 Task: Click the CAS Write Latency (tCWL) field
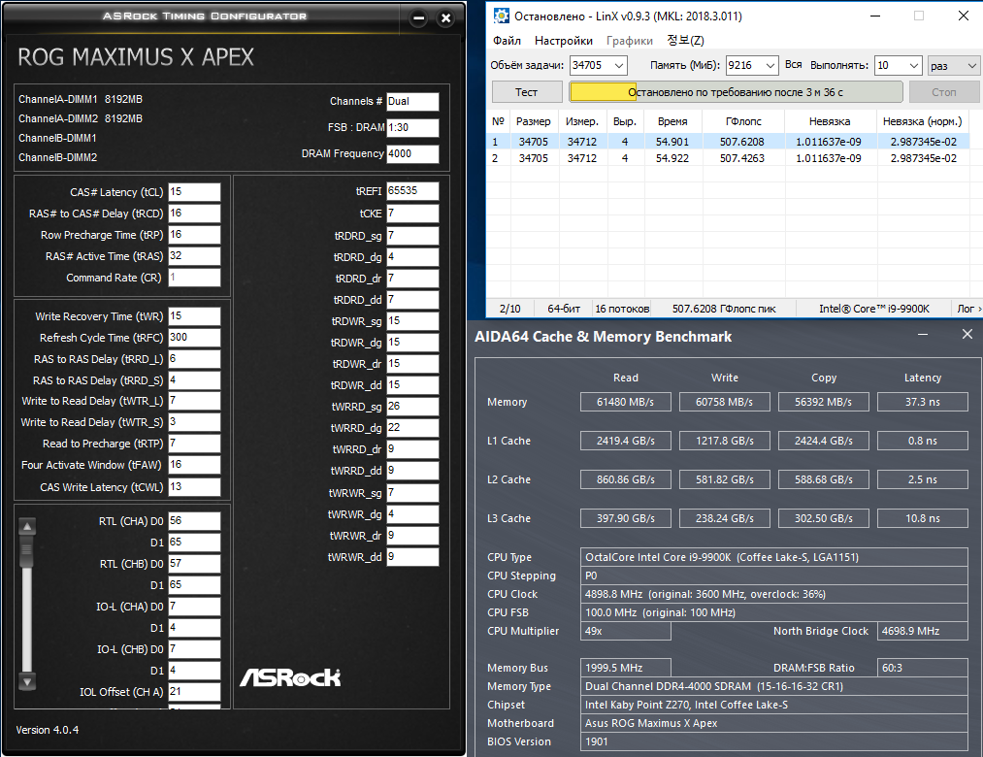pyautogui.click(x=194, y=486)
